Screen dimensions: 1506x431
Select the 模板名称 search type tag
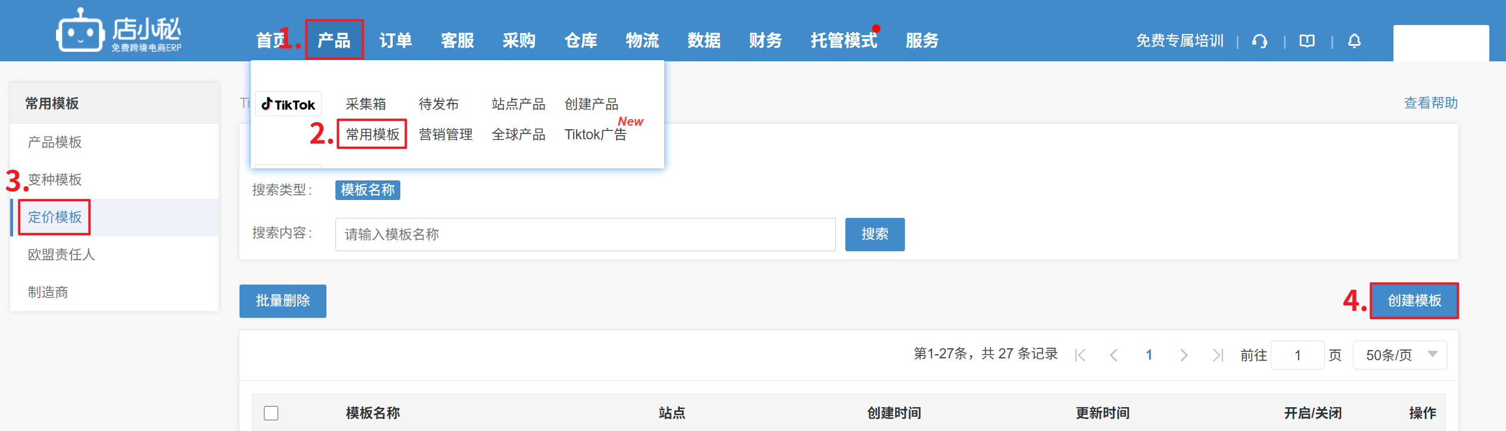coord(368,190)
